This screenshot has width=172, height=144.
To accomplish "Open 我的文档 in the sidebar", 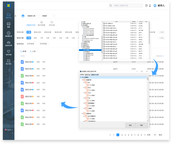I will pos(9,16).
